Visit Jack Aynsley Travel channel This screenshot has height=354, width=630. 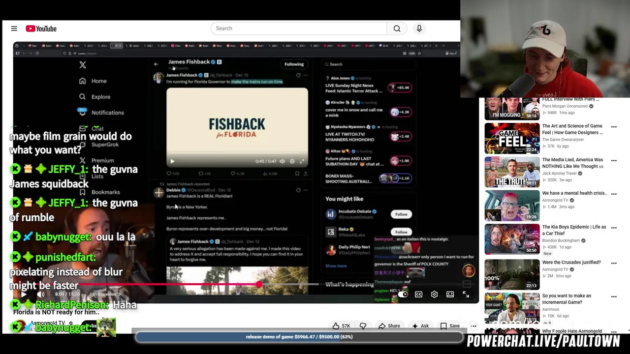click(x=560, y=174)
